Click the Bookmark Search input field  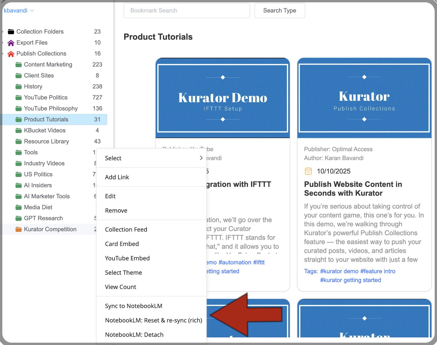[x=187, y=10]
